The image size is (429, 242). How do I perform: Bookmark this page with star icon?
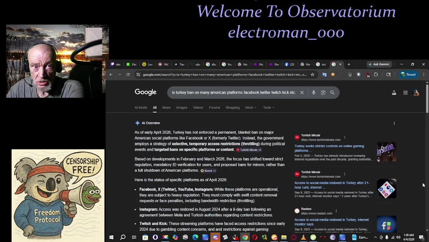pyautogui.click(x=312, y=75)
